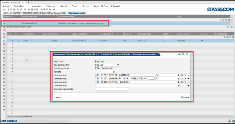This screenshot has width=235, height=124.
Task: Click the Home icon in the toolbar
Action: point(4,10)
